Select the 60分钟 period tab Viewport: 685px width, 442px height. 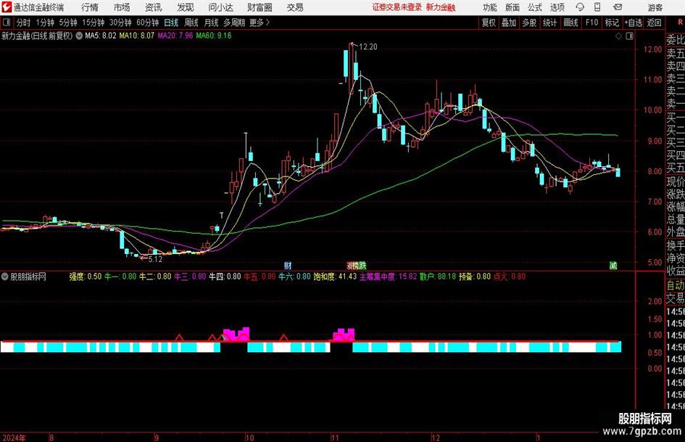click(148, 22)
